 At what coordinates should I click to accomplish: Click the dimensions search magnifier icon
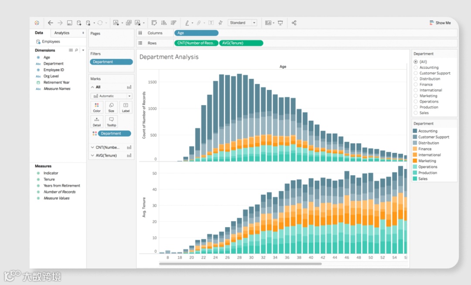point(77,50)
